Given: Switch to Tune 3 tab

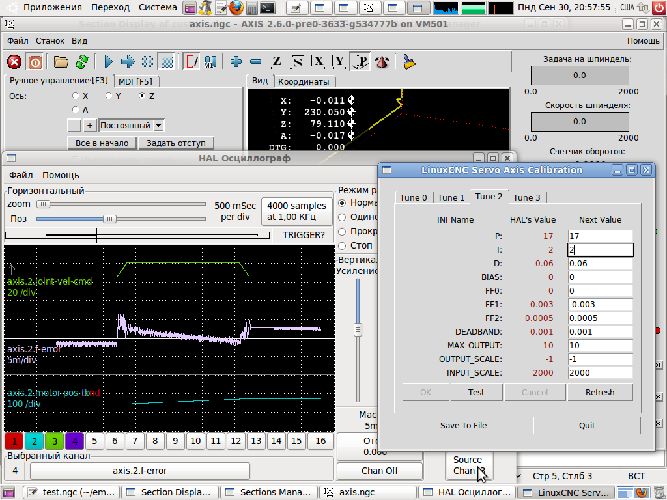Looking at the screenshot, I should [x=526, y=197].
